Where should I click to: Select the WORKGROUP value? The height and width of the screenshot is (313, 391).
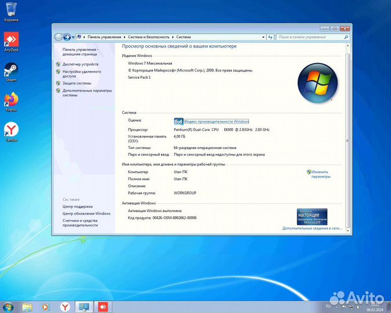185,193
